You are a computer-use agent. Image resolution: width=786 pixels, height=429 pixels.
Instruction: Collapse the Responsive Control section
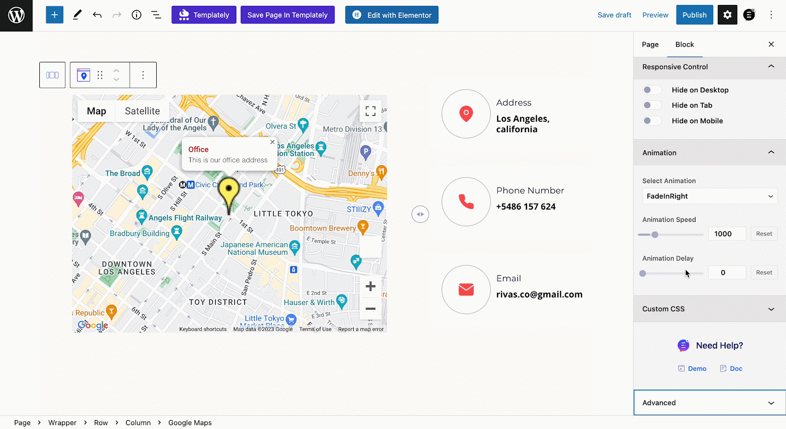710,67
